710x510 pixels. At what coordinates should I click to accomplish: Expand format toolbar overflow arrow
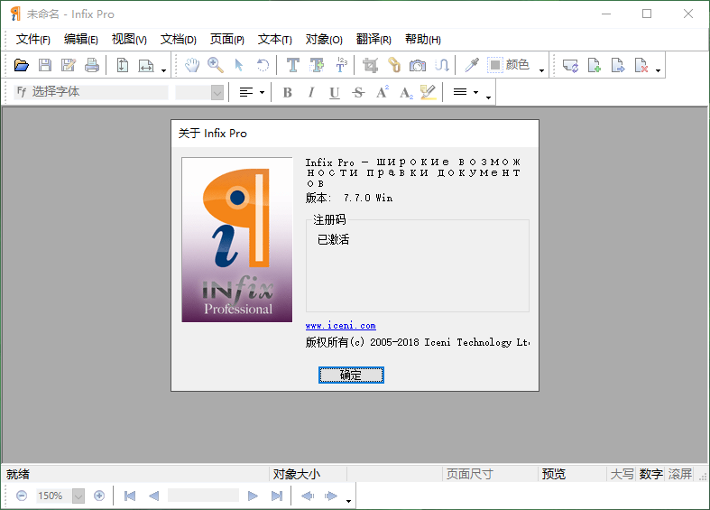(488, 97)
